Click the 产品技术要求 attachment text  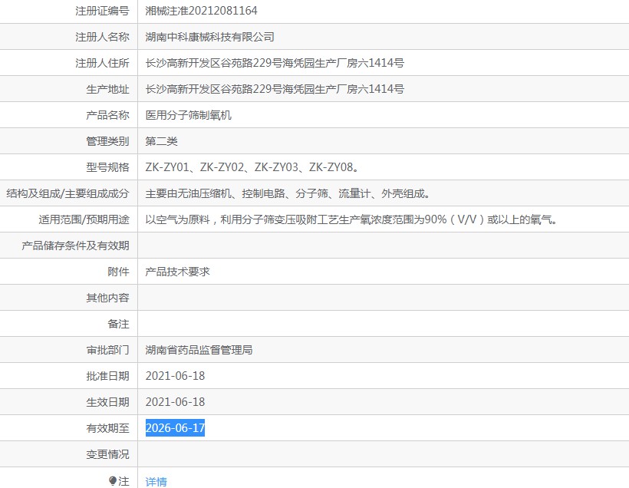[x=177, y=272]
